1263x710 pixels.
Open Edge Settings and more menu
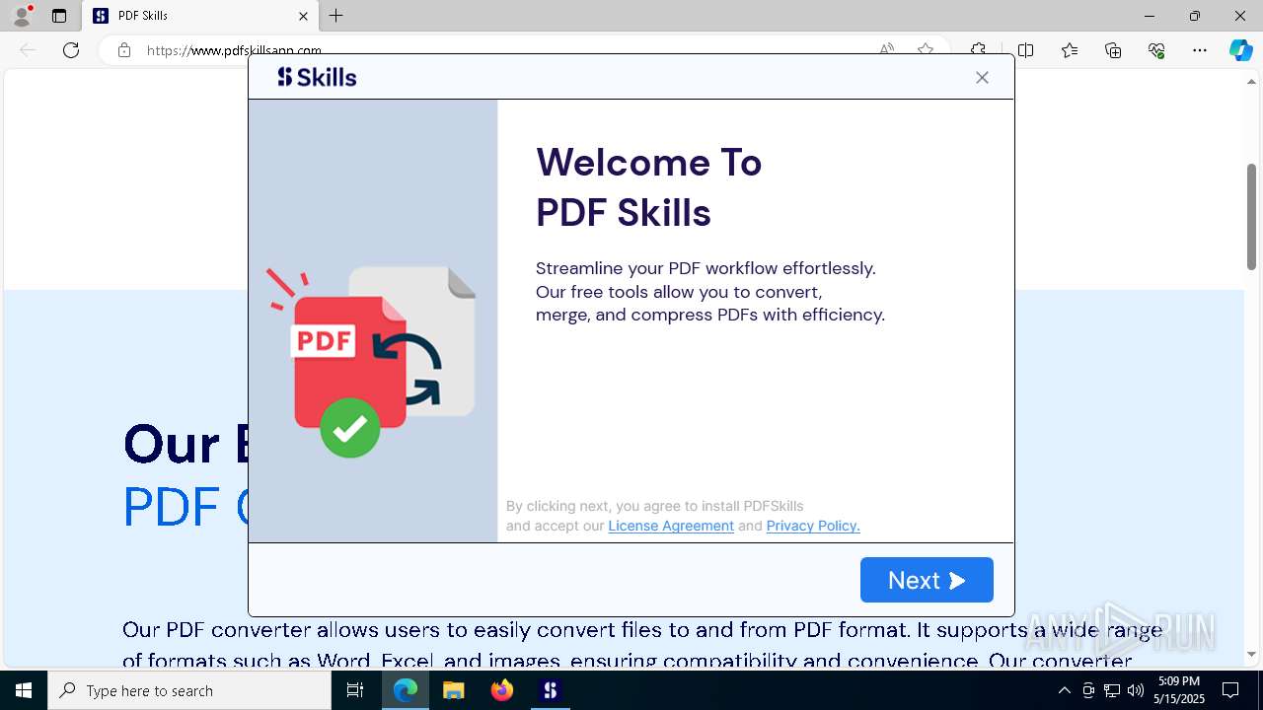1200,50
